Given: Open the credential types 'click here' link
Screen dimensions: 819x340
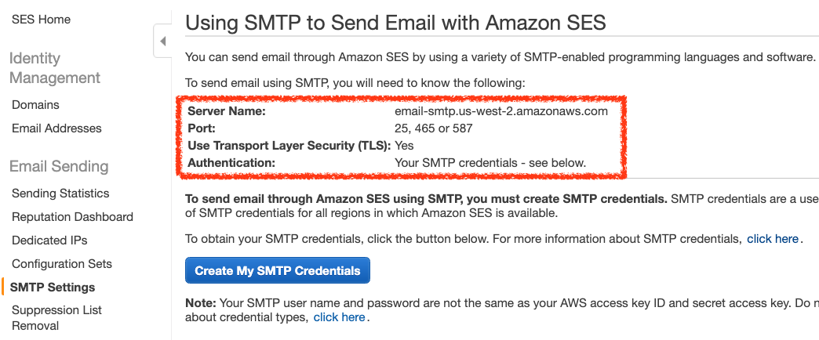Looking at the screenshot, I should pyautogui.click(x=339, y=317).
